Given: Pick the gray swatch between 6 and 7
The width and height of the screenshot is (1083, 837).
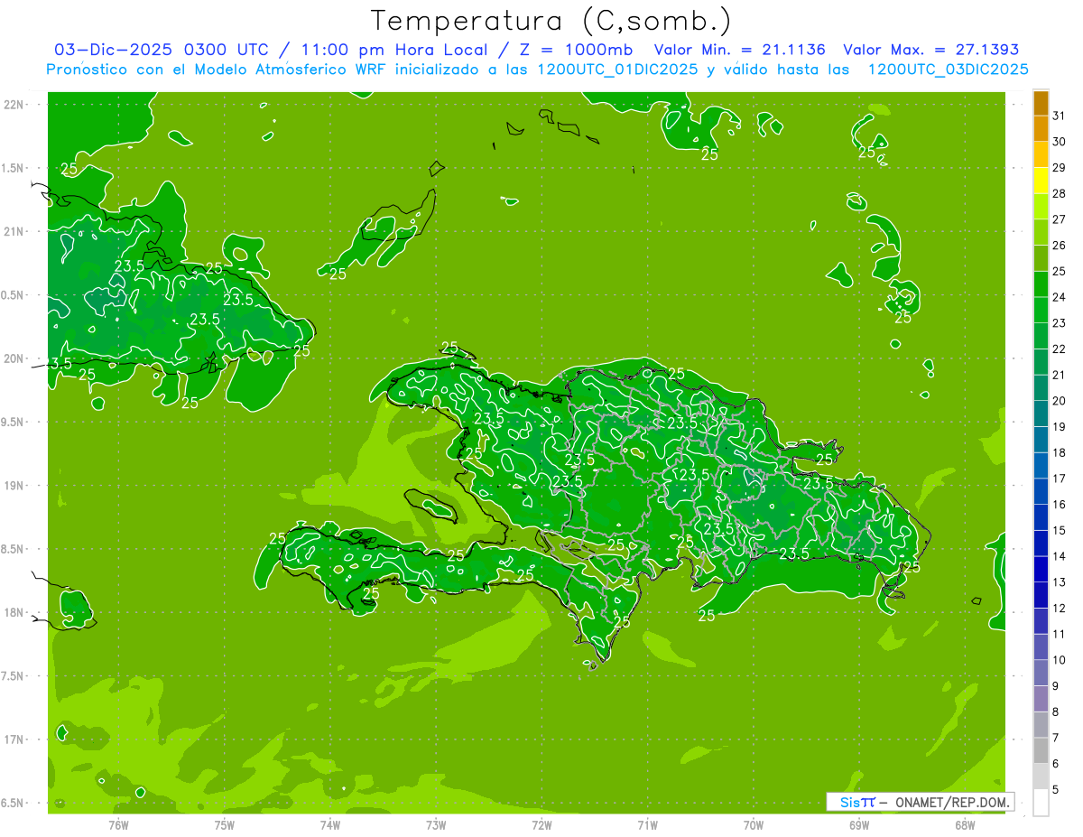Looking at the screenshot, I should [1041, 750].
